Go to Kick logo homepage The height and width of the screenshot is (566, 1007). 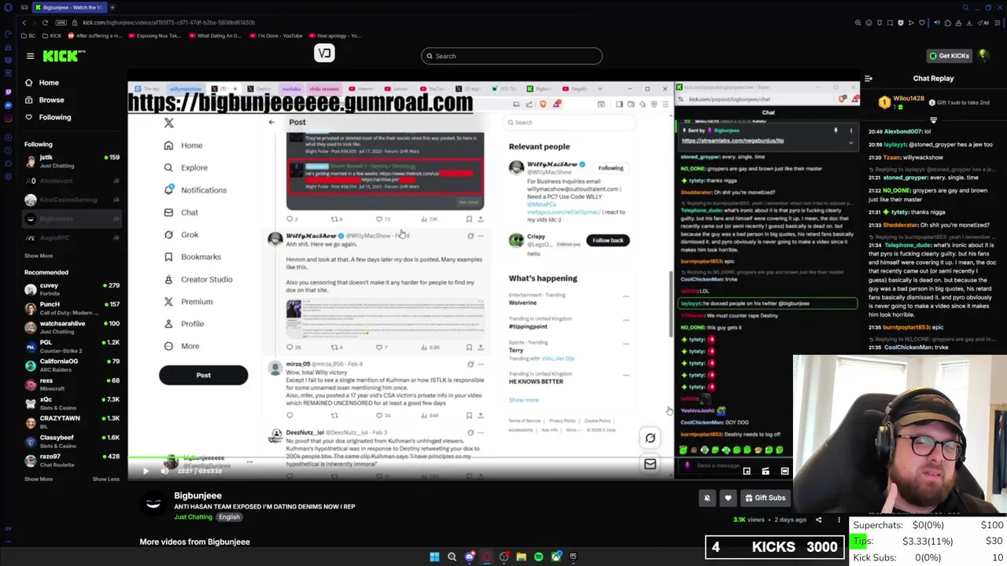click(64, 56)
